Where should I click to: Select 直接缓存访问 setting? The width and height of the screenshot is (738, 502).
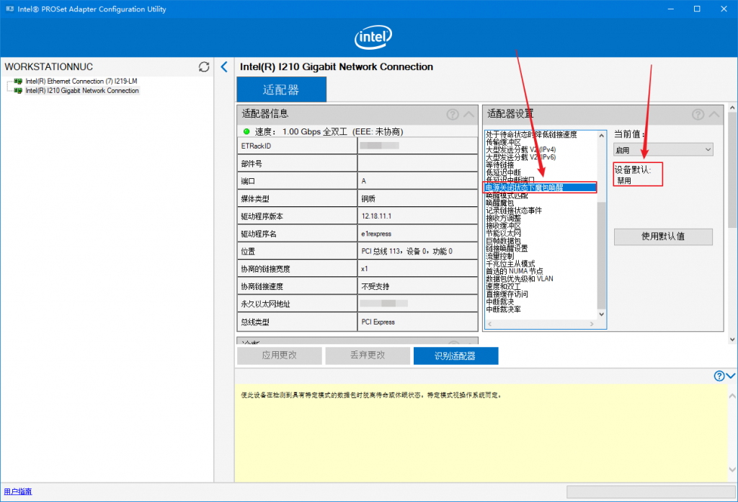coord(507,294)
